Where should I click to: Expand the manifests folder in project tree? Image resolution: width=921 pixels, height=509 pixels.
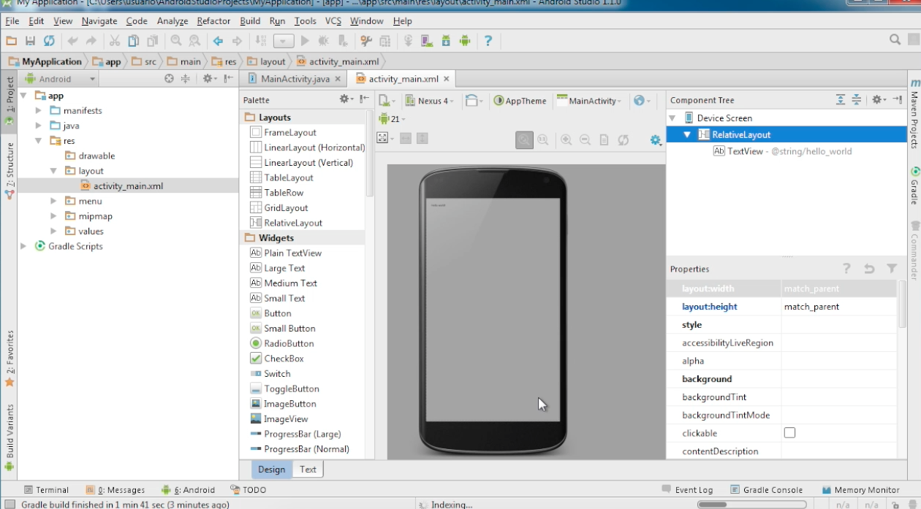click(39, 111)
